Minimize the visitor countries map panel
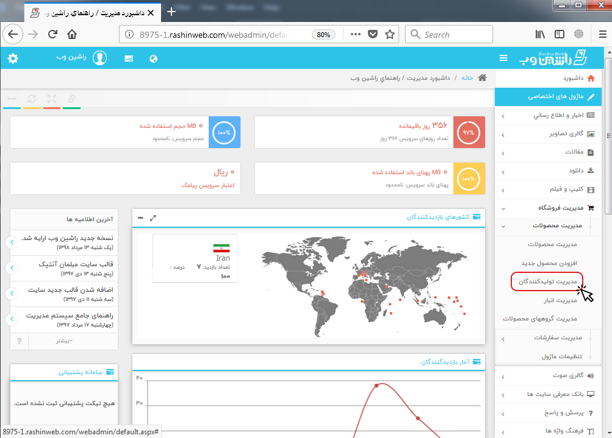The image size is (612, 438). 140,218
